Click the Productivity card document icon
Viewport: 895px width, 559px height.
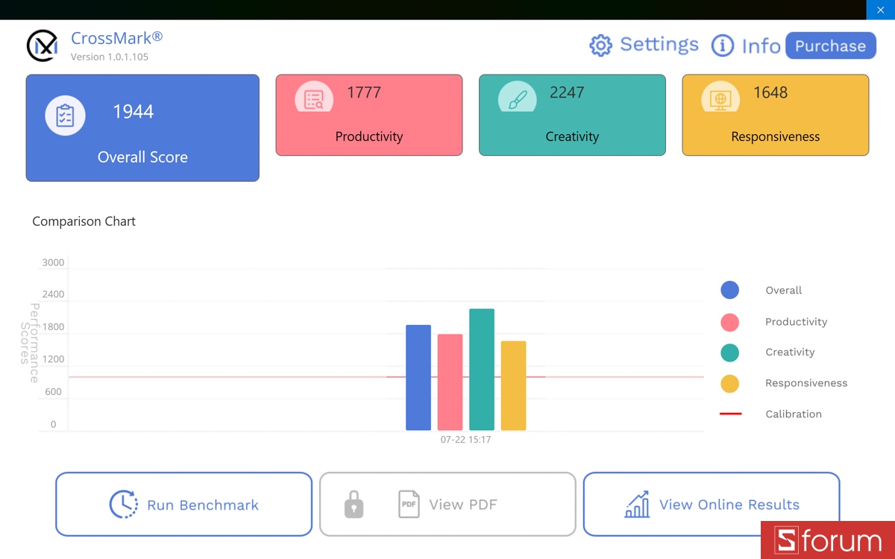coord(314,98)
